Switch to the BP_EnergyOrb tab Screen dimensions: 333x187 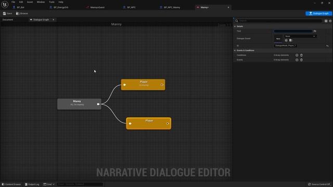pos(61,7)
